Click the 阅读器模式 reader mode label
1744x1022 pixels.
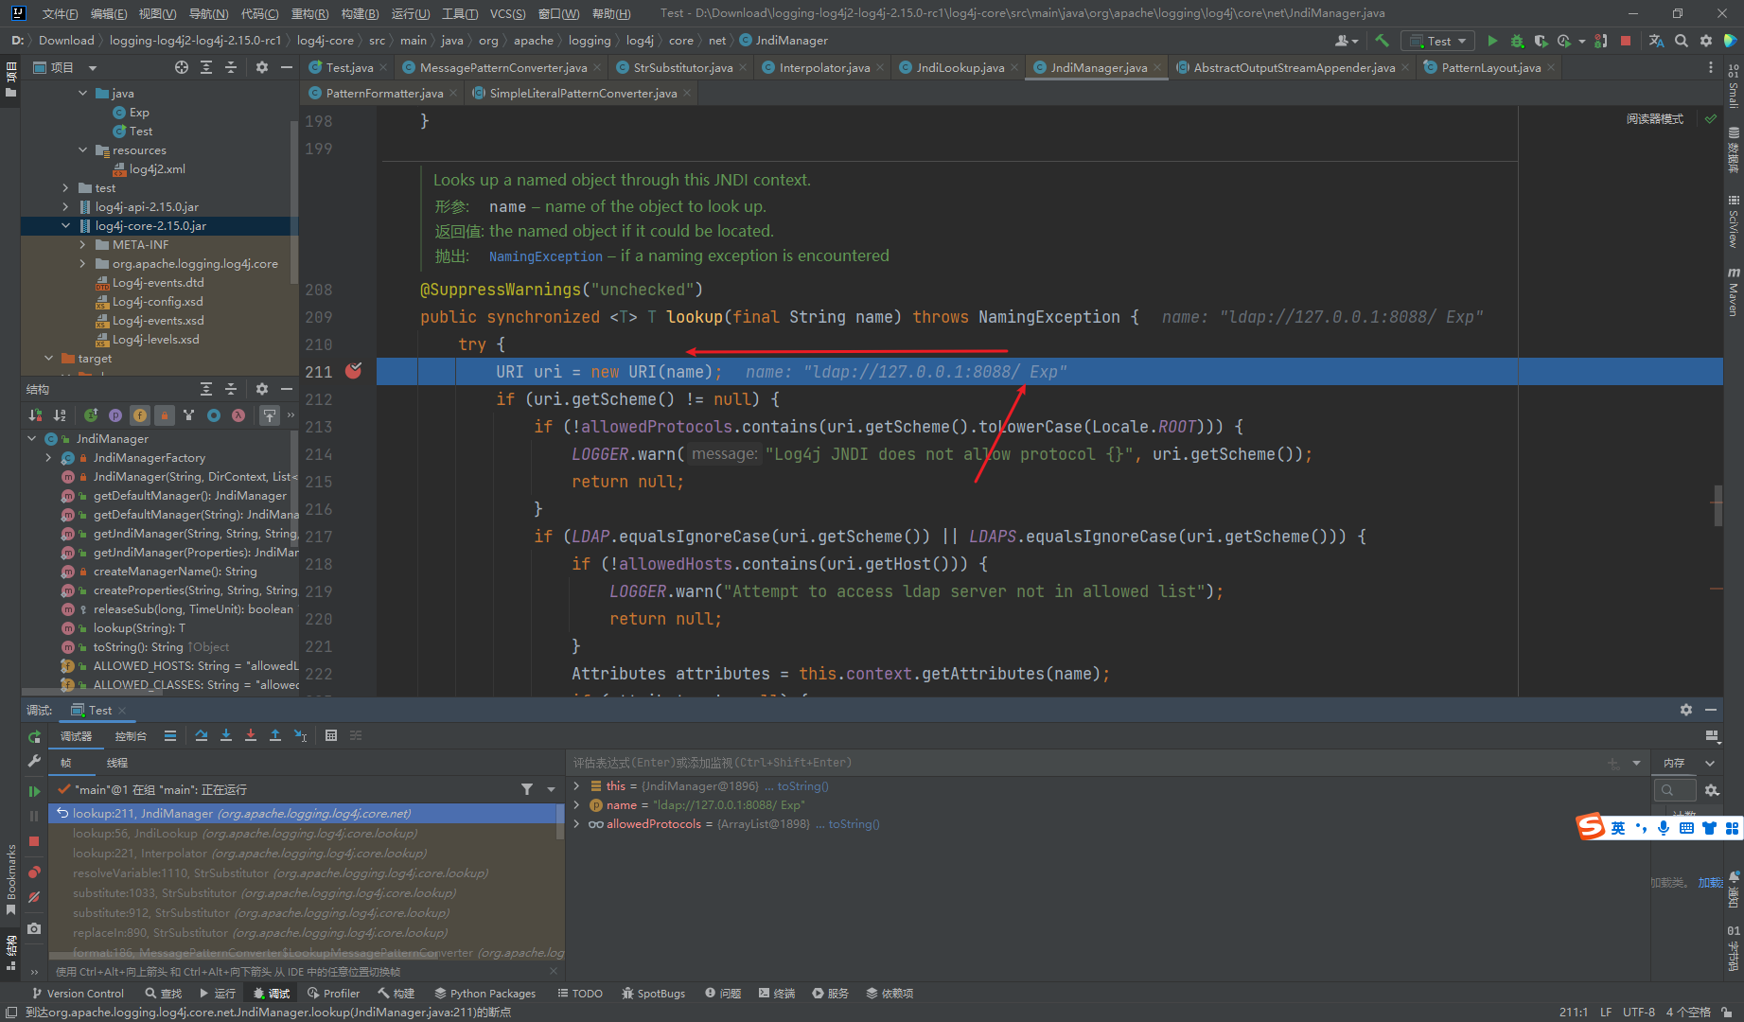tap(1654, 119)
